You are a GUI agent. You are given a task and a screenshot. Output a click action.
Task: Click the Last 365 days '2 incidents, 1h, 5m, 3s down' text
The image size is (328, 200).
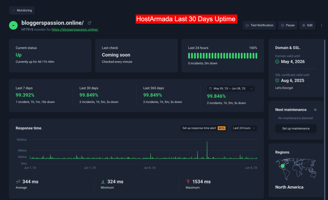point(163,102)
